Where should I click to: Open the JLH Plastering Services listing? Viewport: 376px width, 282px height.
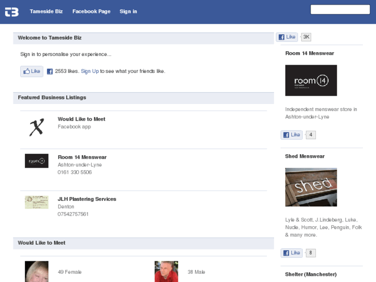87,199
